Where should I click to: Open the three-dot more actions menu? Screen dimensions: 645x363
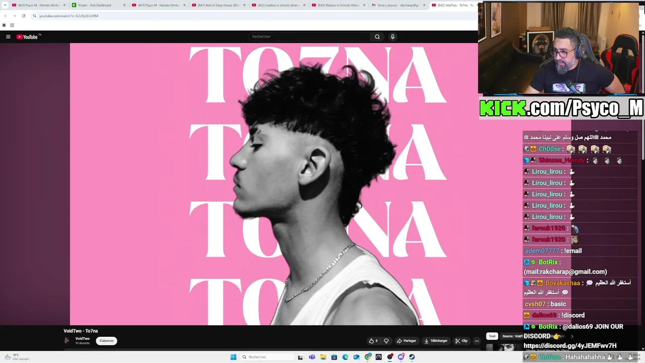pyautogui.click(x=477, y=341)
